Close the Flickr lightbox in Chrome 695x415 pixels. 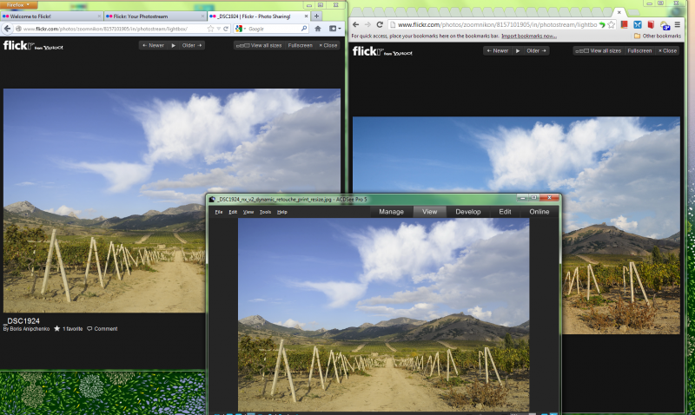(x=667, y=50)
